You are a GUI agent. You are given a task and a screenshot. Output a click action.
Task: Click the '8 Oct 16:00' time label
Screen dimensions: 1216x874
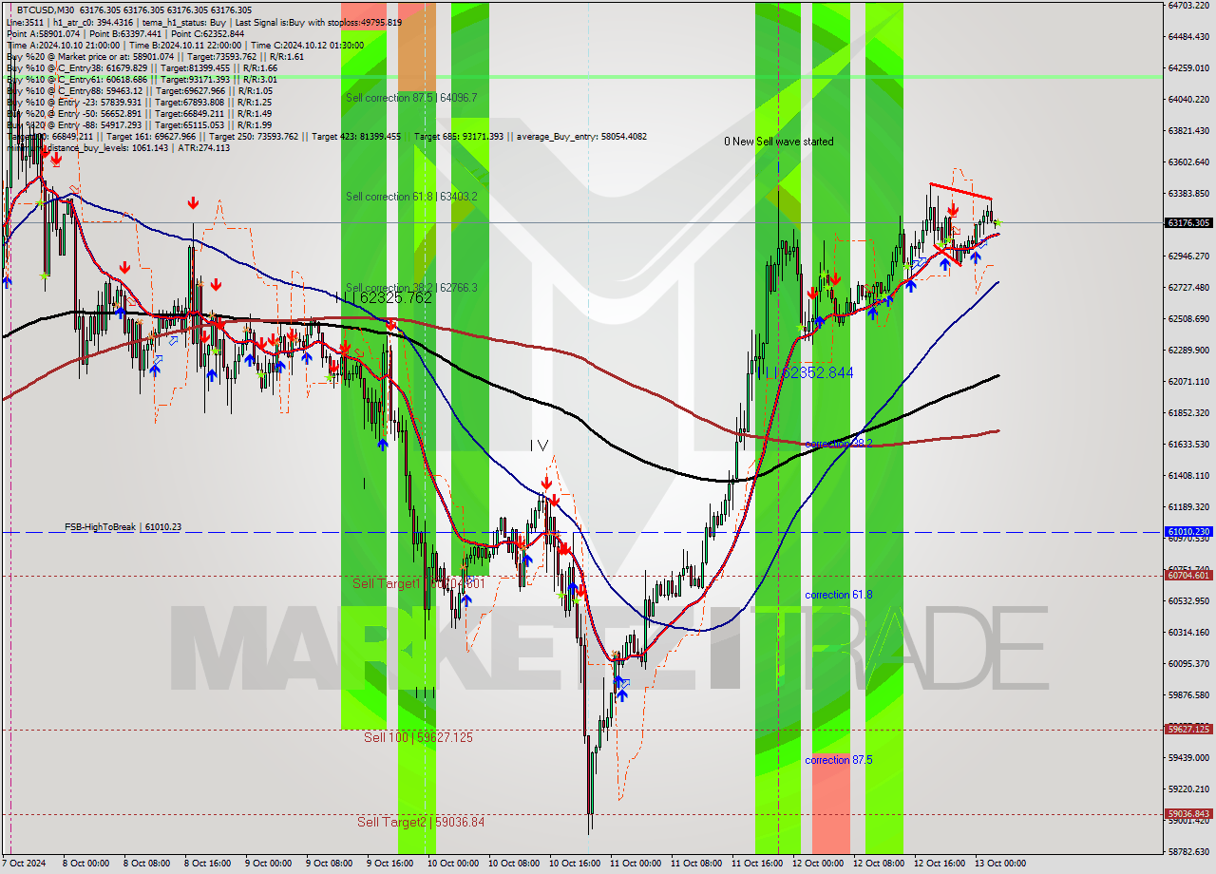click(x=207, y=864)
